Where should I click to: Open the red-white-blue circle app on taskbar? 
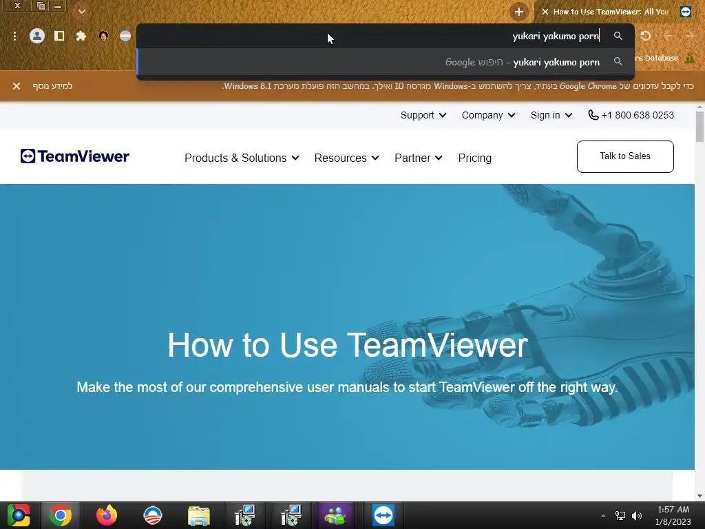coord(153,515)
